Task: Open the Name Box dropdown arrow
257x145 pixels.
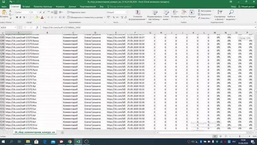Action: [15, 27]
